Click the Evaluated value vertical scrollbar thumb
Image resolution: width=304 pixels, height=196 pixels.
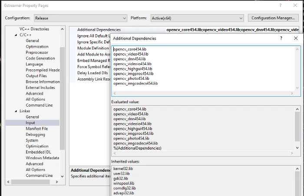(297, 127)
